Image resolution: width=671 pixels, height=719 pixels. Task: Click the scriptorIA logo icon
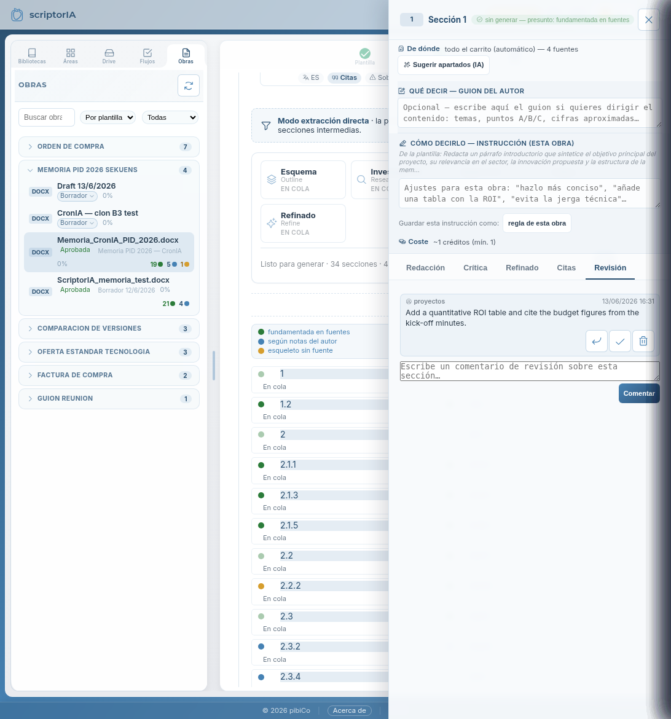click(x=17, y=15)
